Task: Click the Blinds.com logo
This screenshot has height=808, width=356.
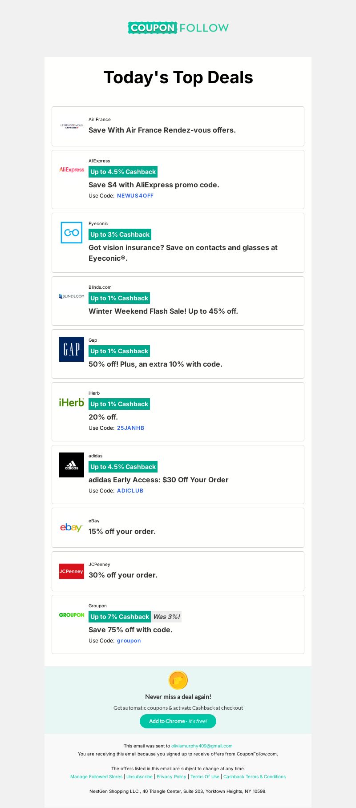Action: click(72, 296)
